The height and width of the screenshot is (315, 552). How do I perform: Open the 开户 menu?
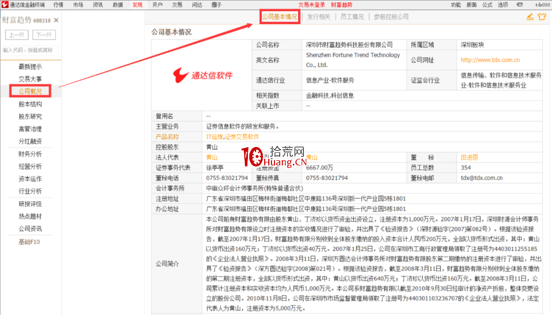point(157,5)
